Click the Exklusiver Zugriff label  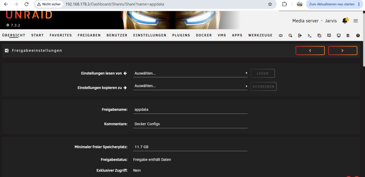[112, 170]
